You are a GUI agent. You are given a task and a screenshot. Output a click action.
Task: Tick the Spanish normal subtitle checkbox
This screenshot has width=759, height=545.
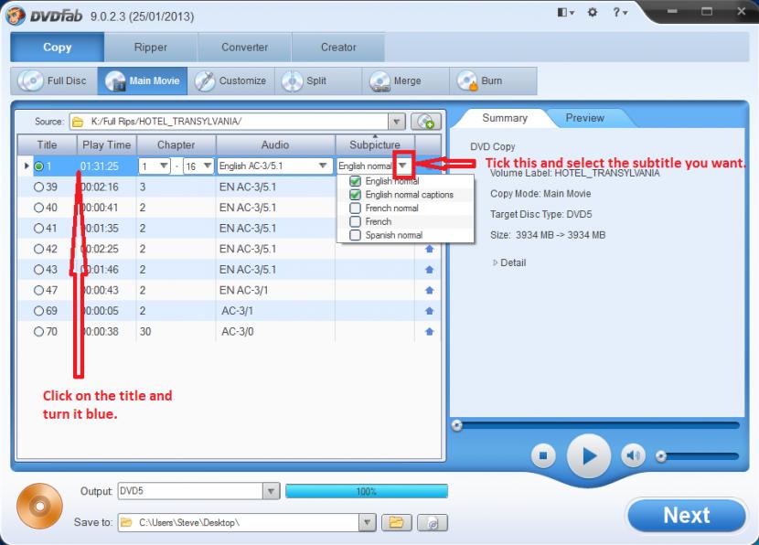356,235
